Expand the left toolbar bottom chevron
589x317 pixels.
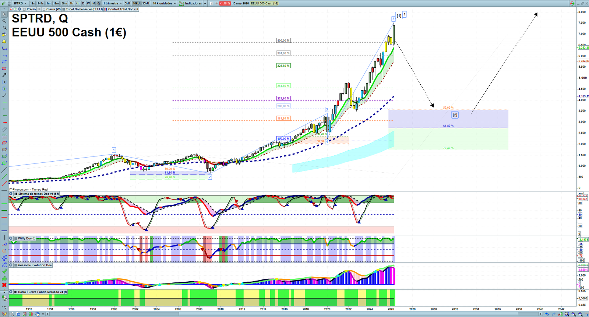point(4,292)
